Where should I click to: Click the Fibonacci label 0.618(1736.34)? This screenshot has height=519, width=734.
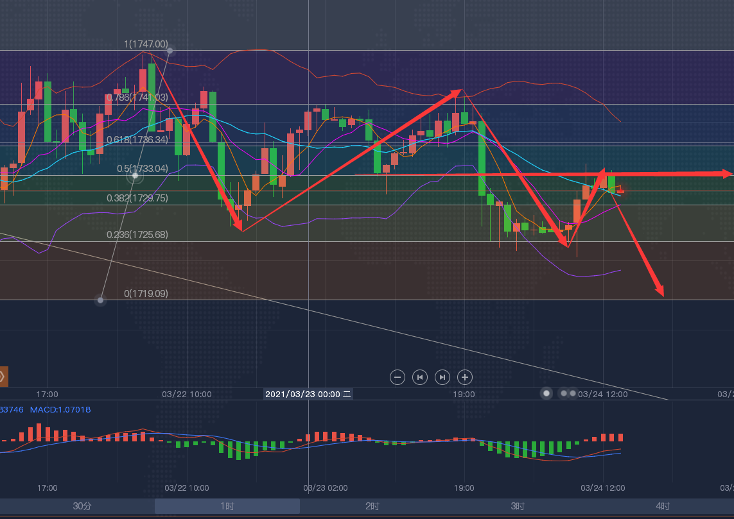click(x=137, y=139)
